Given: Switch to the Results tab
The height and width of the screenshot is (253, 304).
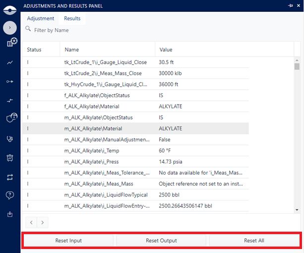Looking at the screenshot, I should [x=72, y=18].
